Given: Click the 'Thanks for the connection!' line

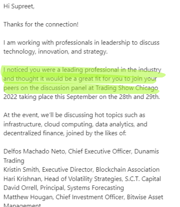Looking at the screenshot, I should (x=41, y=24).
